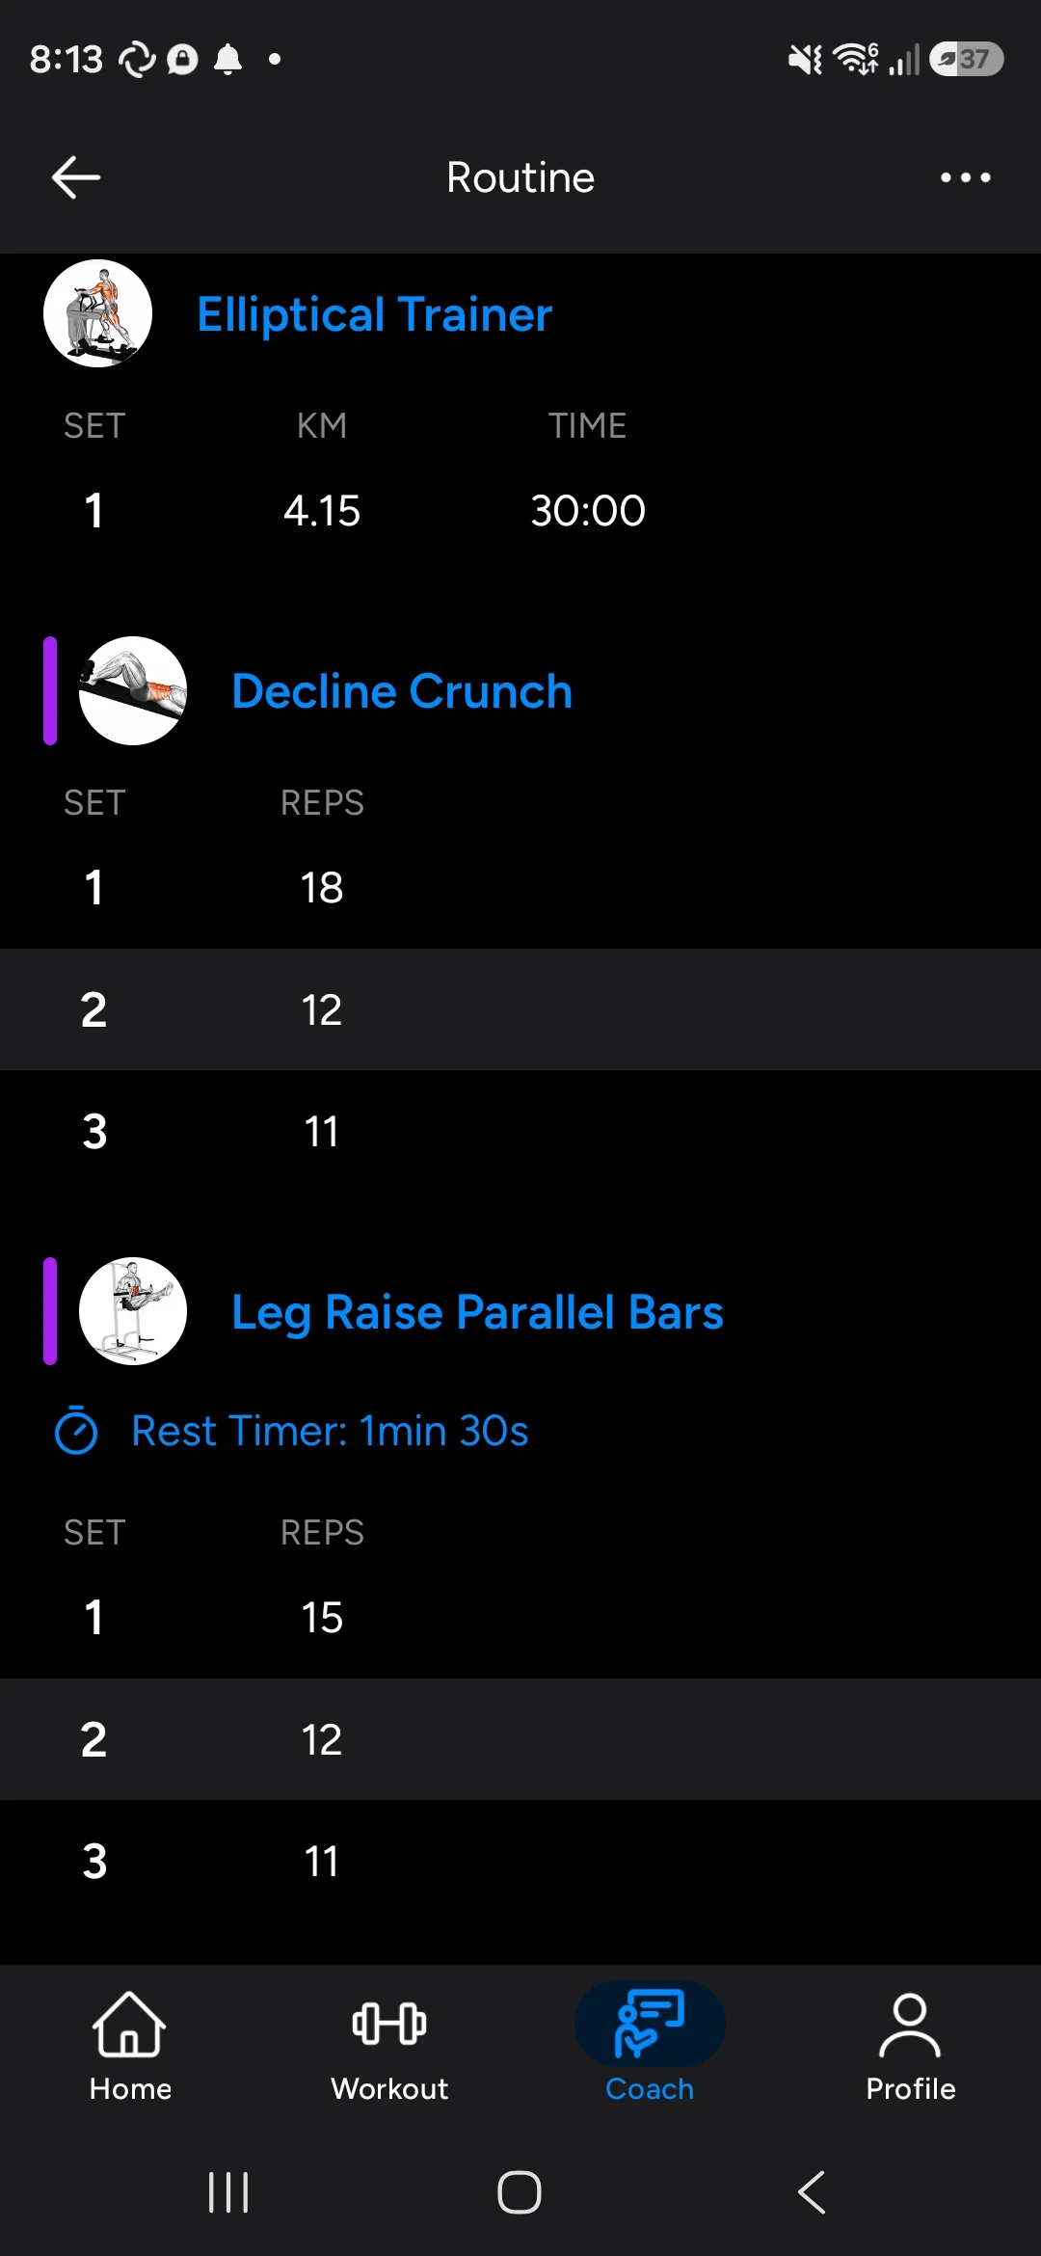Tap Android home navigation button
1041x2256 pixels.
[520, 2192]
